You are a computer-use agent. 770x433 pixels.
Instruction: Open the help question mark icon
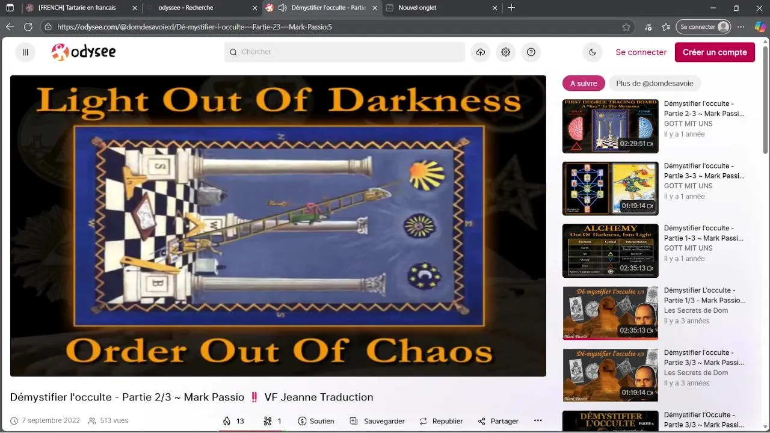(x=531, y=52)
